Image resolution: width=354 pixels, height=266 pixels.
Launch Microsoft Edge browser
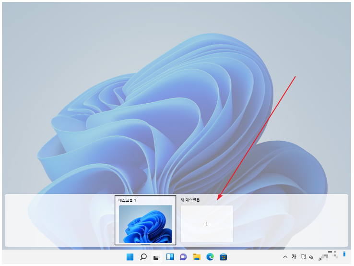(210, 257)
